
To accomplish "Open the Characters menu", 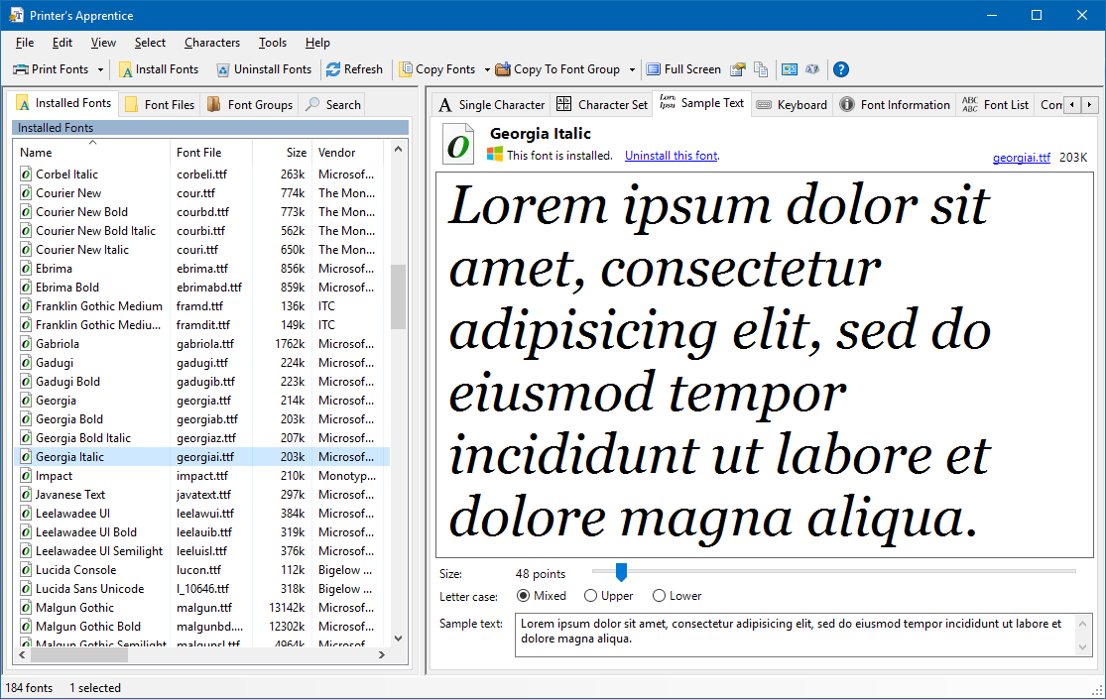I will pos(212,43).
